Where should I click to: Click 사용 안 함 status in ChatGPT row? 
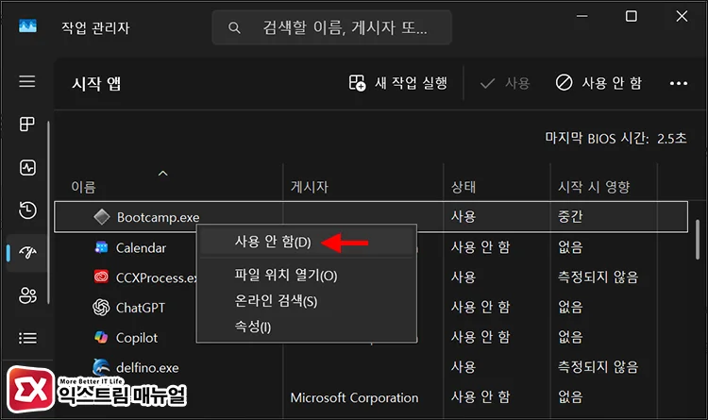[x=480, y=307]
